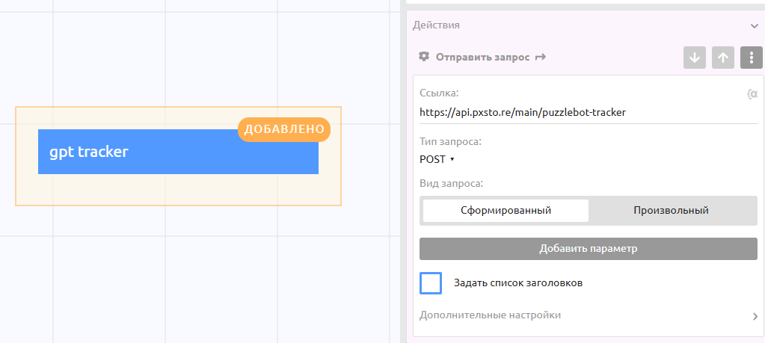Screen dimensions: 765x343
Task: Select the gpt tracker block on canvas
Action: [x=178, y=152]
